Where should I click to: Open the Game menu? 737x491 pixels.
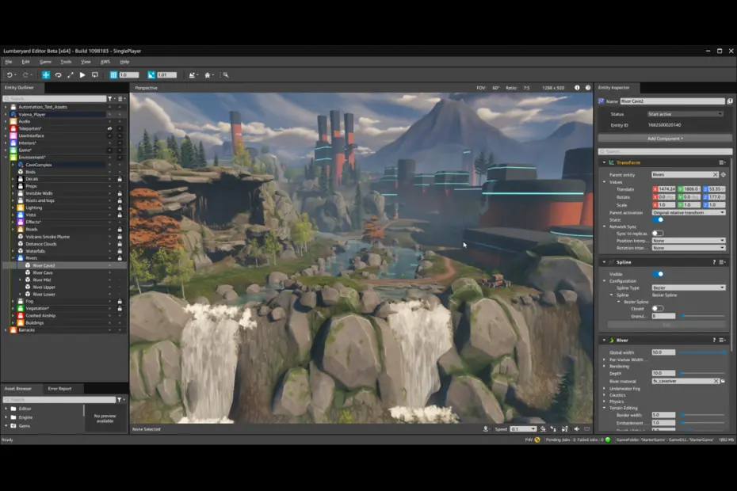45,62
